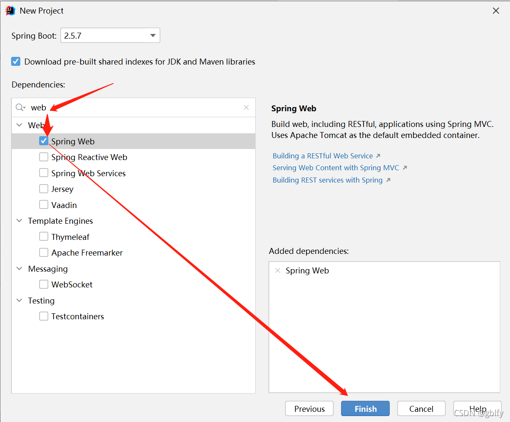
Task: Click the Spring Web Services row label
Action: [x=89, y=173]
